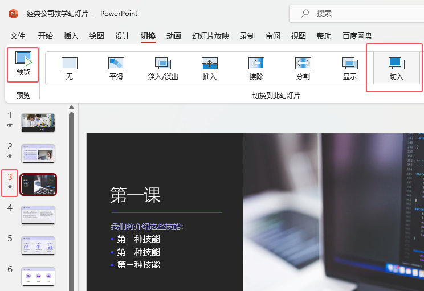Switch to the 动画 (Animations) tab
Image resolution: width=424 pixels, height=291 pixels.
[x=174, y=36]
